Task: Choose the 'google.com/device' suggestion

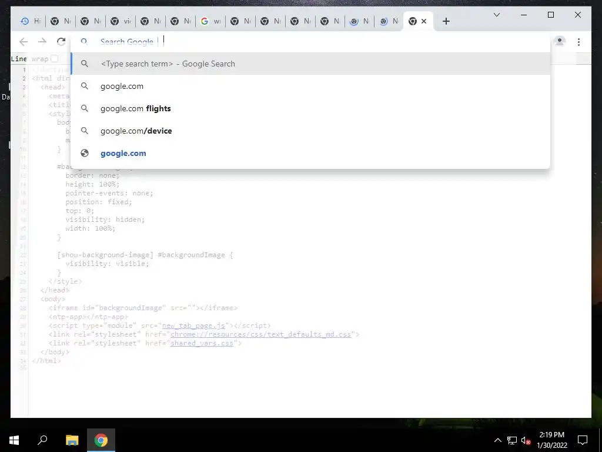Action: pos(310,131)
